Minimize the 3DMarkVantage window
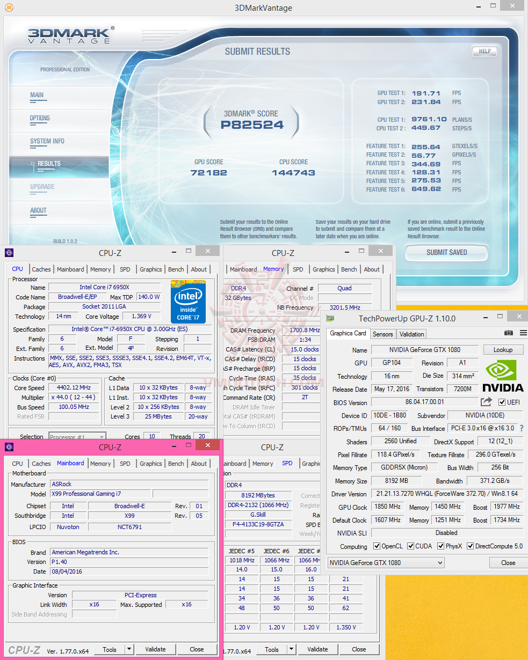 [x=478, y=6]
